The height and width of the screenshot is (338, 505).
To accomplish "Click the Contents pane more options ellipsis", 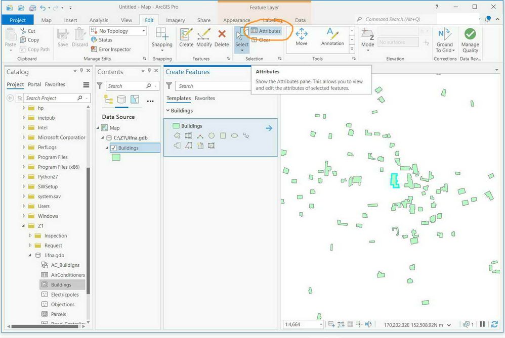I will click(x=150, y=101).
